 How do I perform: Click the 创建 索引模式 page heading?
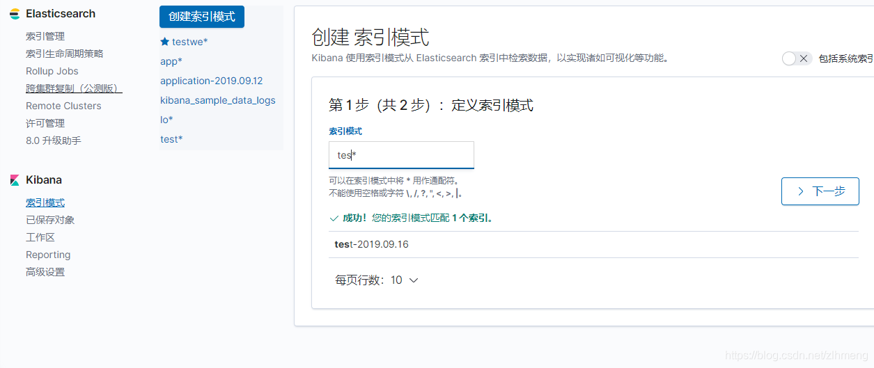370,37
